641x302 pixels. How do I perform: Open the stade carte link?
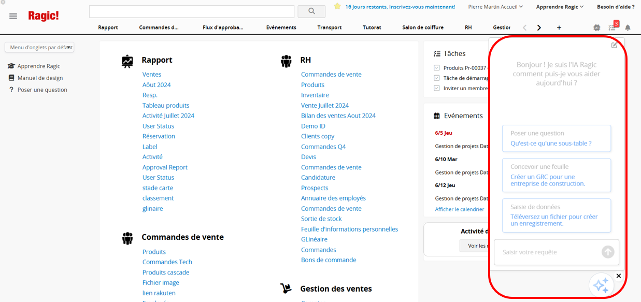click(x=158, y=188)
